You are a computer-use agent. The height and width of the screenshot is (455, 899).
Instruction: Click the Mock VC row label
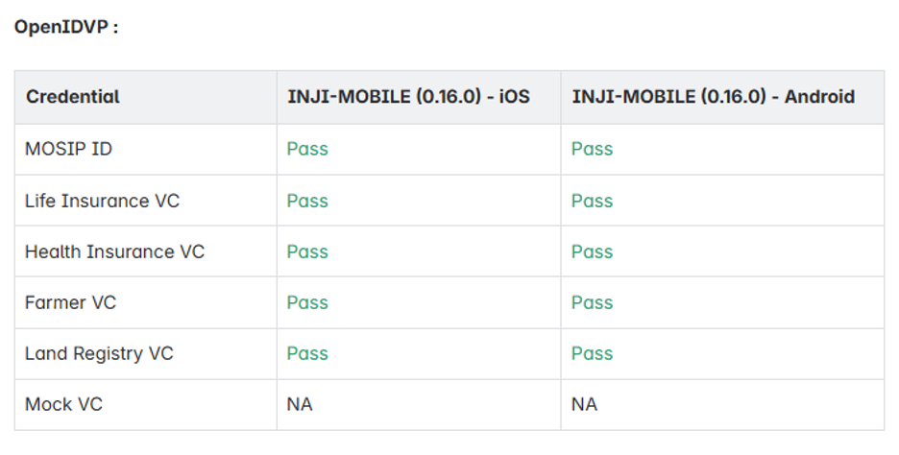(63, 404)
